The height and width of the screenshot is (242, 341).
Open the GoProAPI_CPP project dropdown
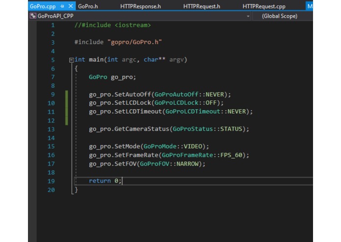(248, 16)
